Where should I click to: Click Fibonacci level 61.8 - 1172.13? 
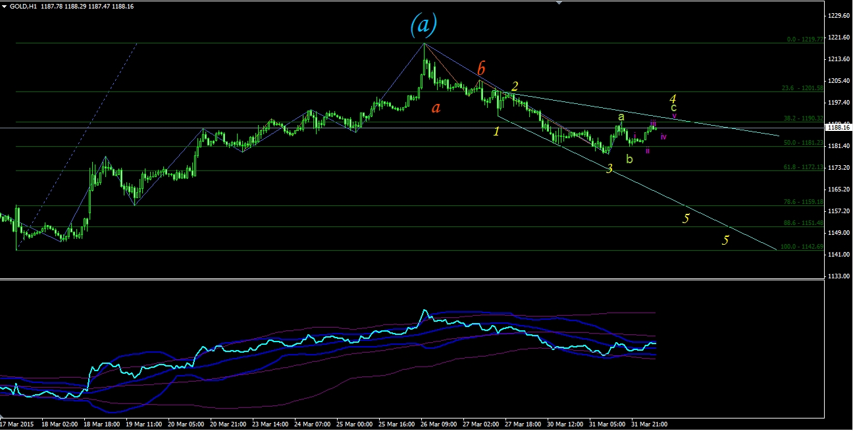(x=803, y=167)
